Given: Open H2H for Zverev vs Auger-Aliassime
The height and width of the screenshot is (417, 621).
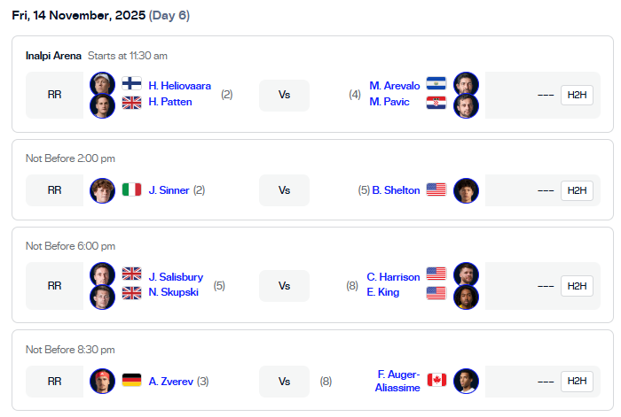Looking at the screenshot, I should 577,381.
